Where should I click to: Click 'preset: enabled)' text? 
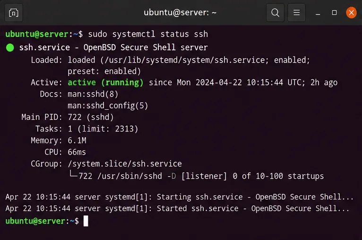pos(104,71)
